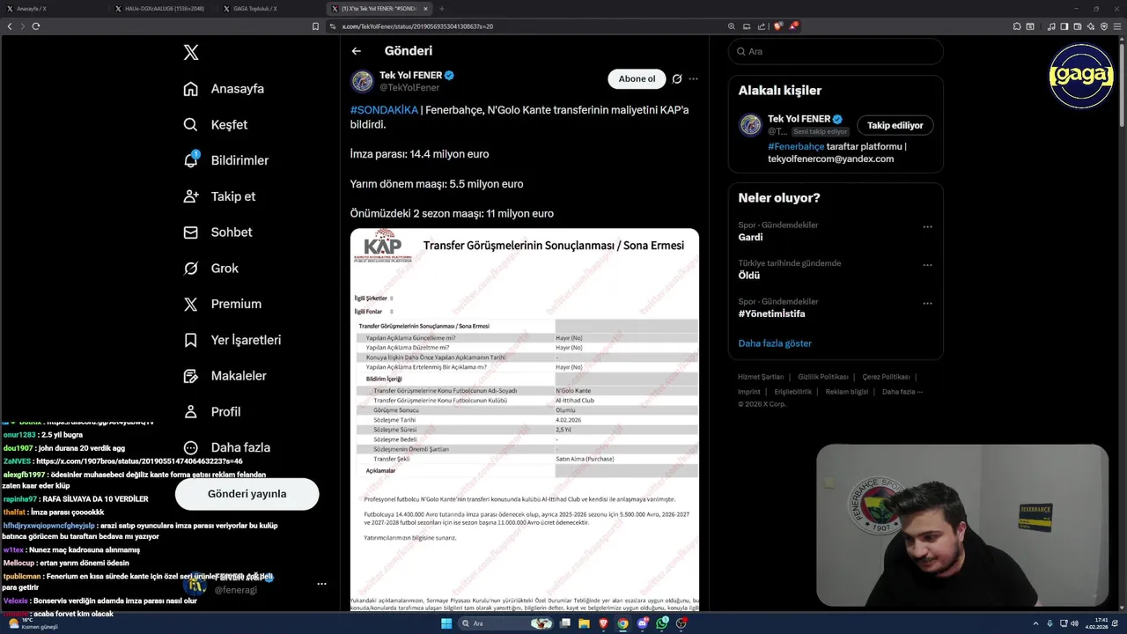Reload the page
This screenshot has width=1127, height=634.
pos(35,26)
